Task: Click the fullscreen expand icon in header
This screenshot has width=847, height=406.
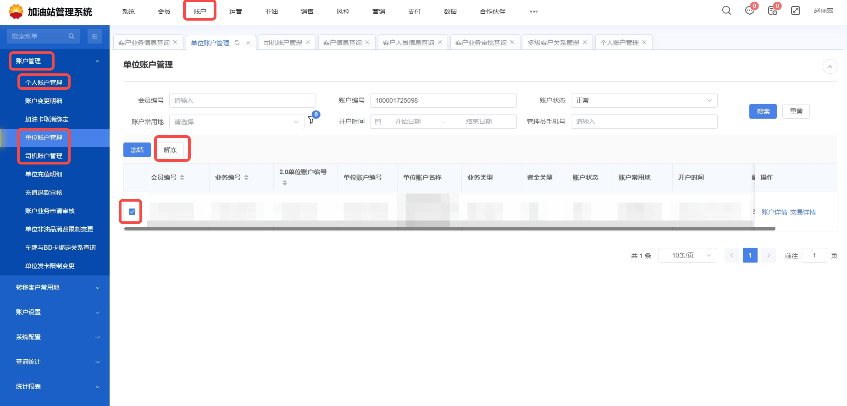Action: point(796,11)
